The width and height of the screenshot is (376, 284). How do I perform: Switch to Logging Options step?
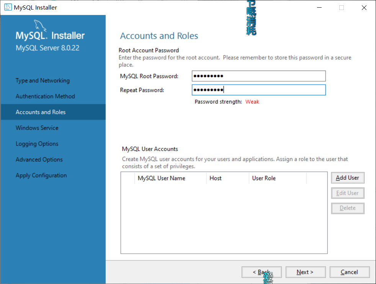37,144
